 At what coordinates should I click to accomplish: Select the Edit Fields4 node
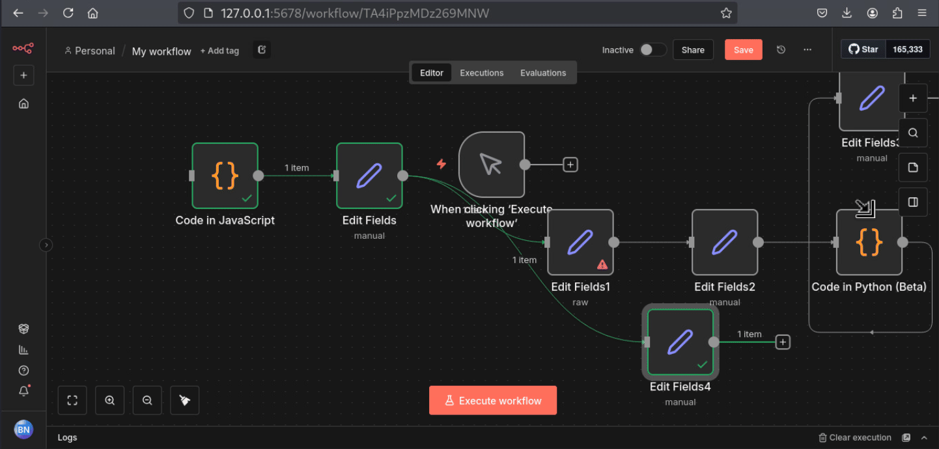click(x=680, y=342)
